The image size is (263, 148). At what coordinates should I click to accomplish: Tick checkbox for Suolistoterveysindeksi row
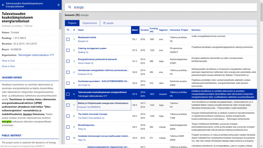(68, 83)
